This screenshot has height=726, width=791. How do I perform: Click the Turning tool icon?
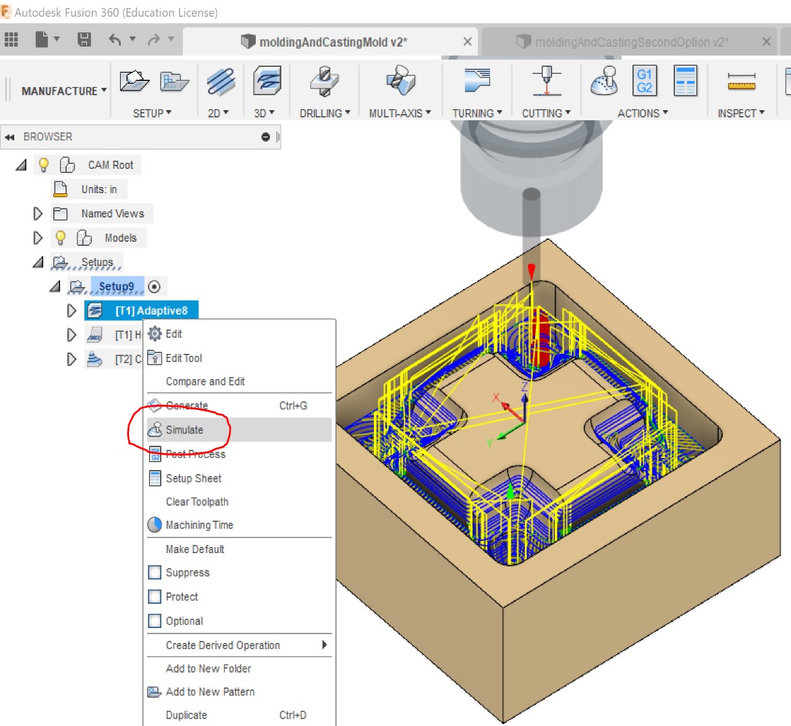[476, 81]
